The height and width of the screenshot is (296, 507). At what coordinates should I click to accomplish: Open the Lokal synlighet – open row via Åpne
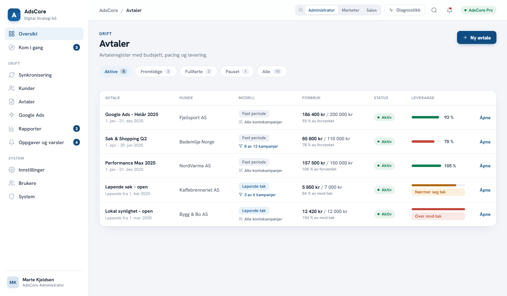(485, 214)
